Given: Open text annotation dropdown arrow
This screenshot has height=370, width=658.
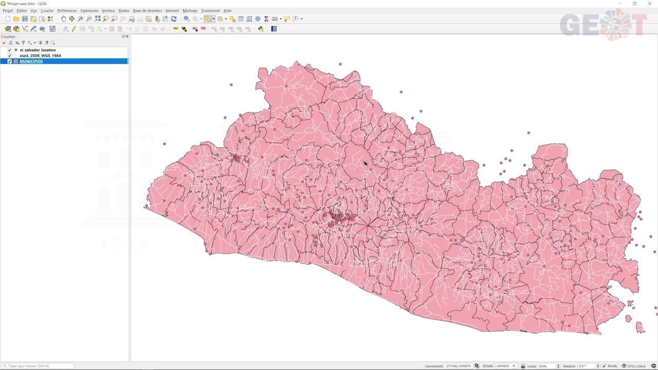Looking at the screenshot, I should [301, 18].
